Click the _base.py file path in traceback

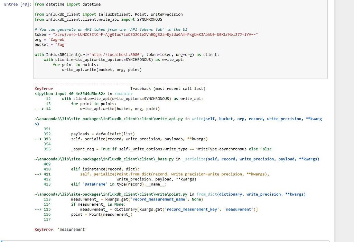[x=104, y=159]
